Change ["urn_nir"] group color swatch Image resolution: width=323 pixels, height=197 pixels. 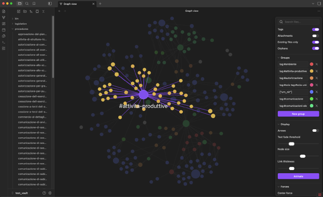(311, 92)
